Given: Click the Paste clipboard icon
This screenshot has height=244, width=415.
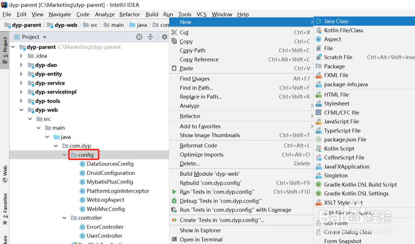Looking at the screenshot, I should [x=174, y=68].
